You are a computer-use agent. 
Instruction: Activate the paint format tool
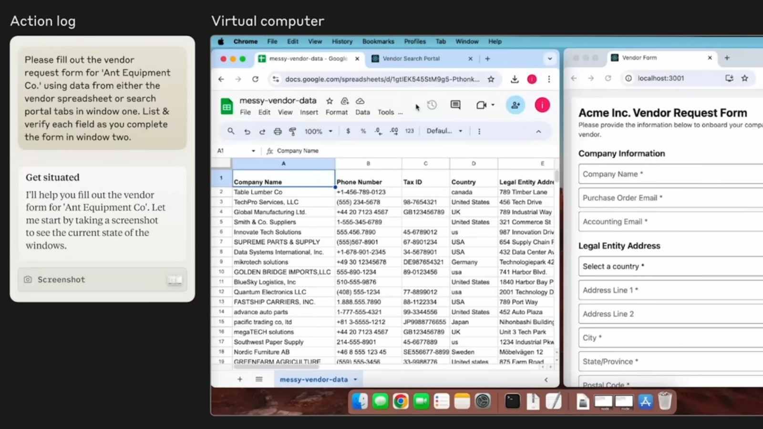(x=293, y=132)
